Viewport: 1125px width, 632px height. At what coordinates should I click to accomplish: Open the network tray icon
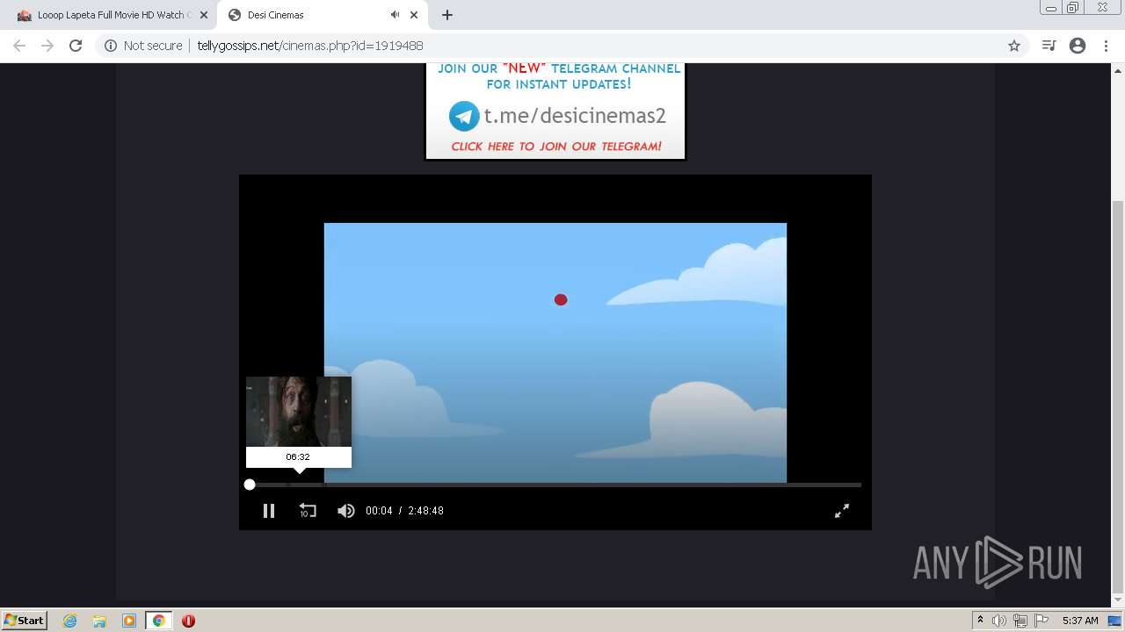1020,621
